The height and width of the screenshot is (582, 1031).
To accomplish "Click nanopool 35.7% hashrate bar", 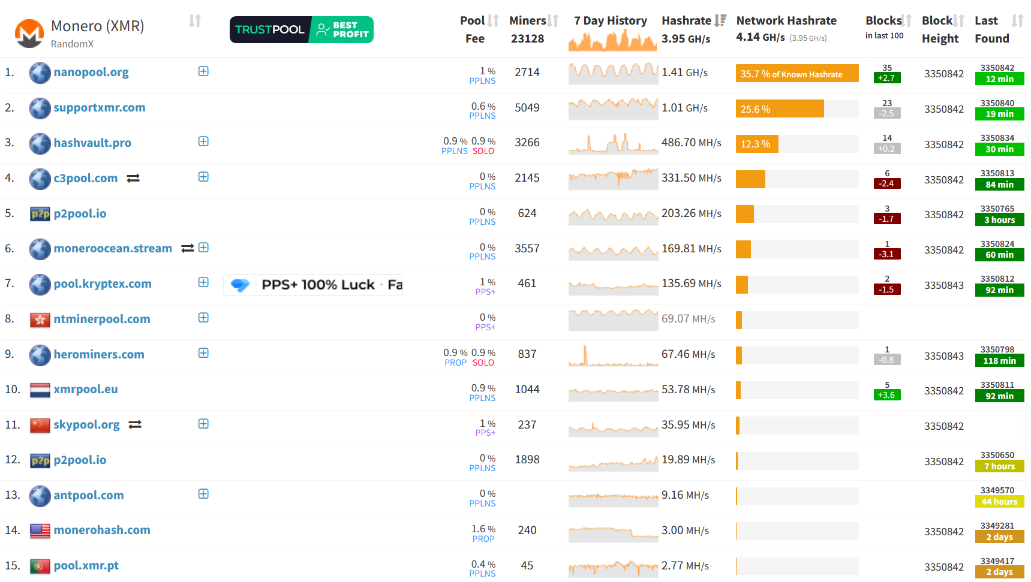I will 797,74.
